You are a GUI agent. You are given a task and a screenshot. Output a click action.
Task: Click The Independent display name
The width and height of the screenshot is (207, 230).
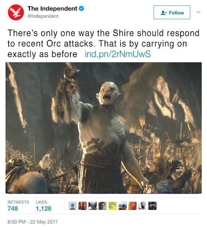coord(52,9)
